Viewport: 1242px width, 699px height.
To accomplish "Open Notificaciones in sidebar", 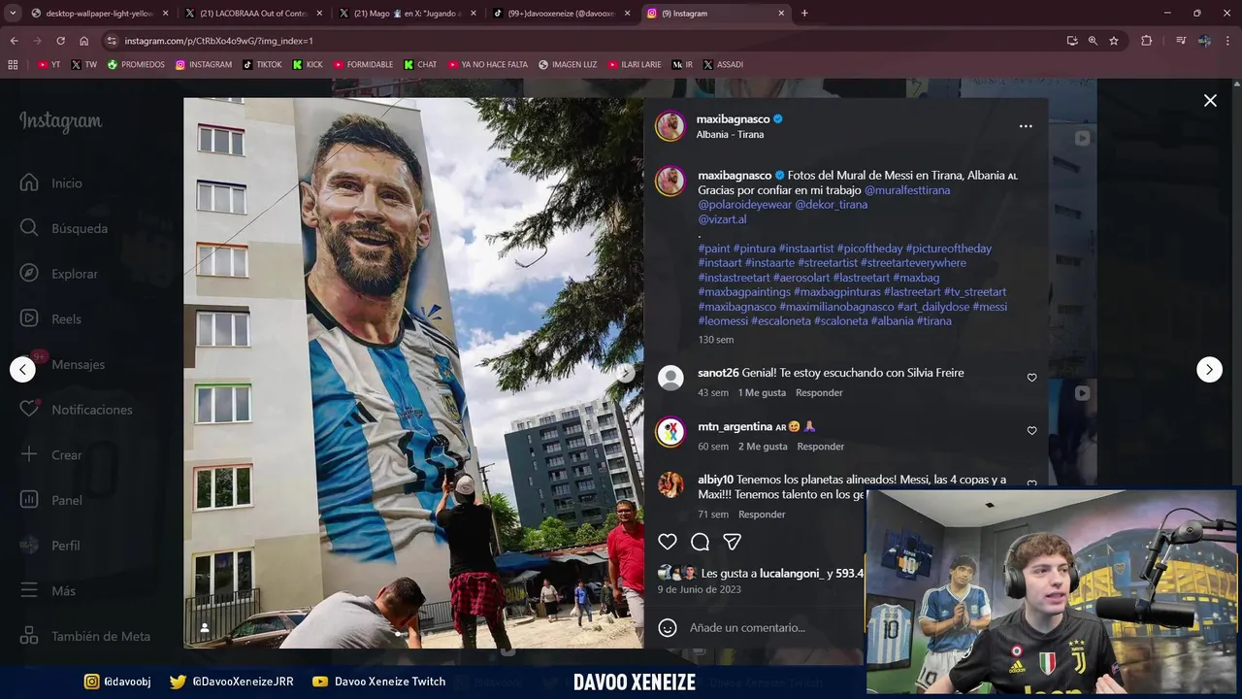I will pos(77,410).
